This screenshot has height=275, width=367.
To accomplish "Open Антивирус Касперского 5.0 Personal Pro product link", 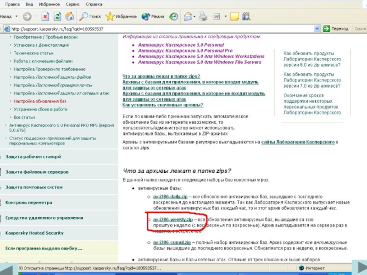I will click(185, 50).
